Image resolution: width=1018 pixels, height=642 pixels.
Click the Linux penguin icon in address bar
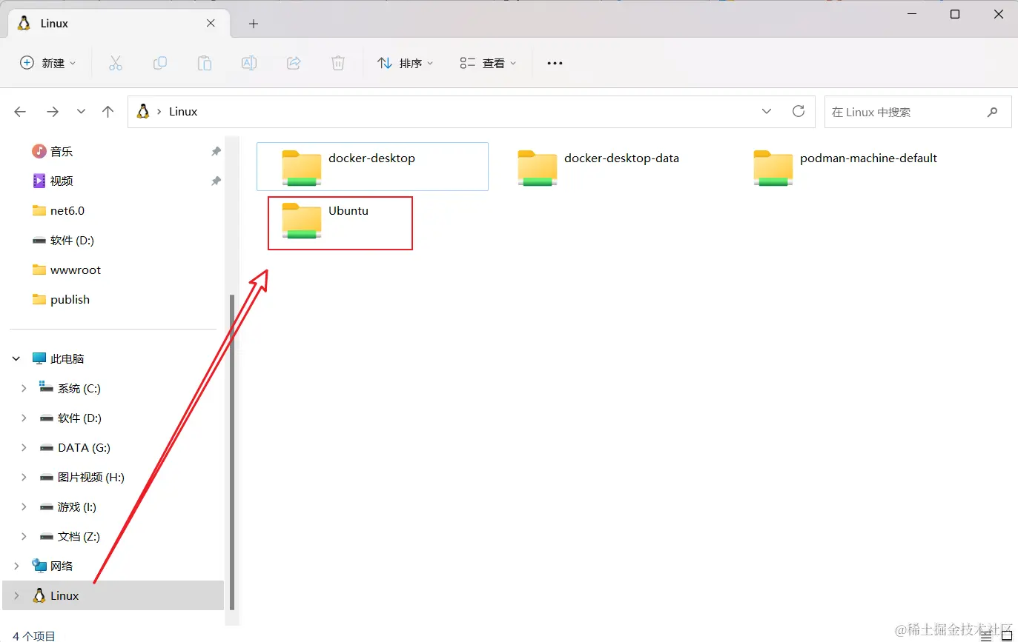click(x=143, y=111)
